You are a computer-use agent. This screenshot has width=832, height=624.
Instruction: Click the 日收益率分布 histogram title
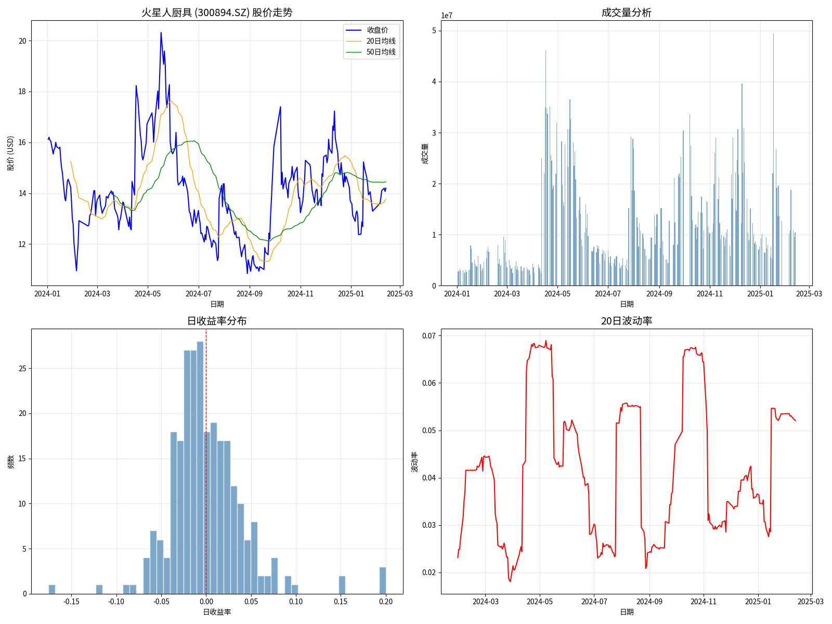click(217, 321)
